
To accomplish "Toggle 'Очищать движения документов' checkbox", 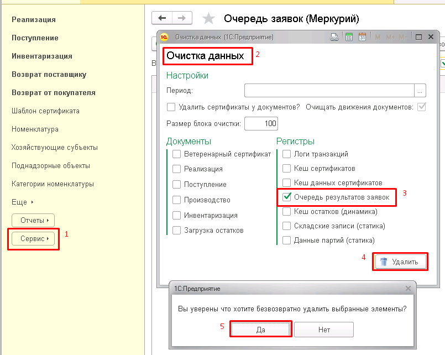I will coord(422,107).
